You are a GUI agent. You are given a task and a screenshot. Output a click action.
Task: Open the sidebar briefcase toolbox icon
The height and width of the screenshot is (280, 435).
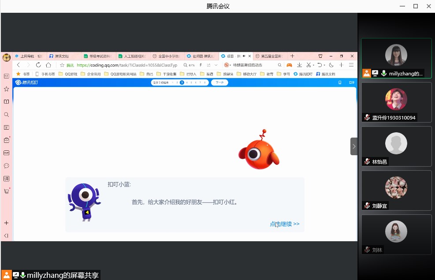[7, 140]
